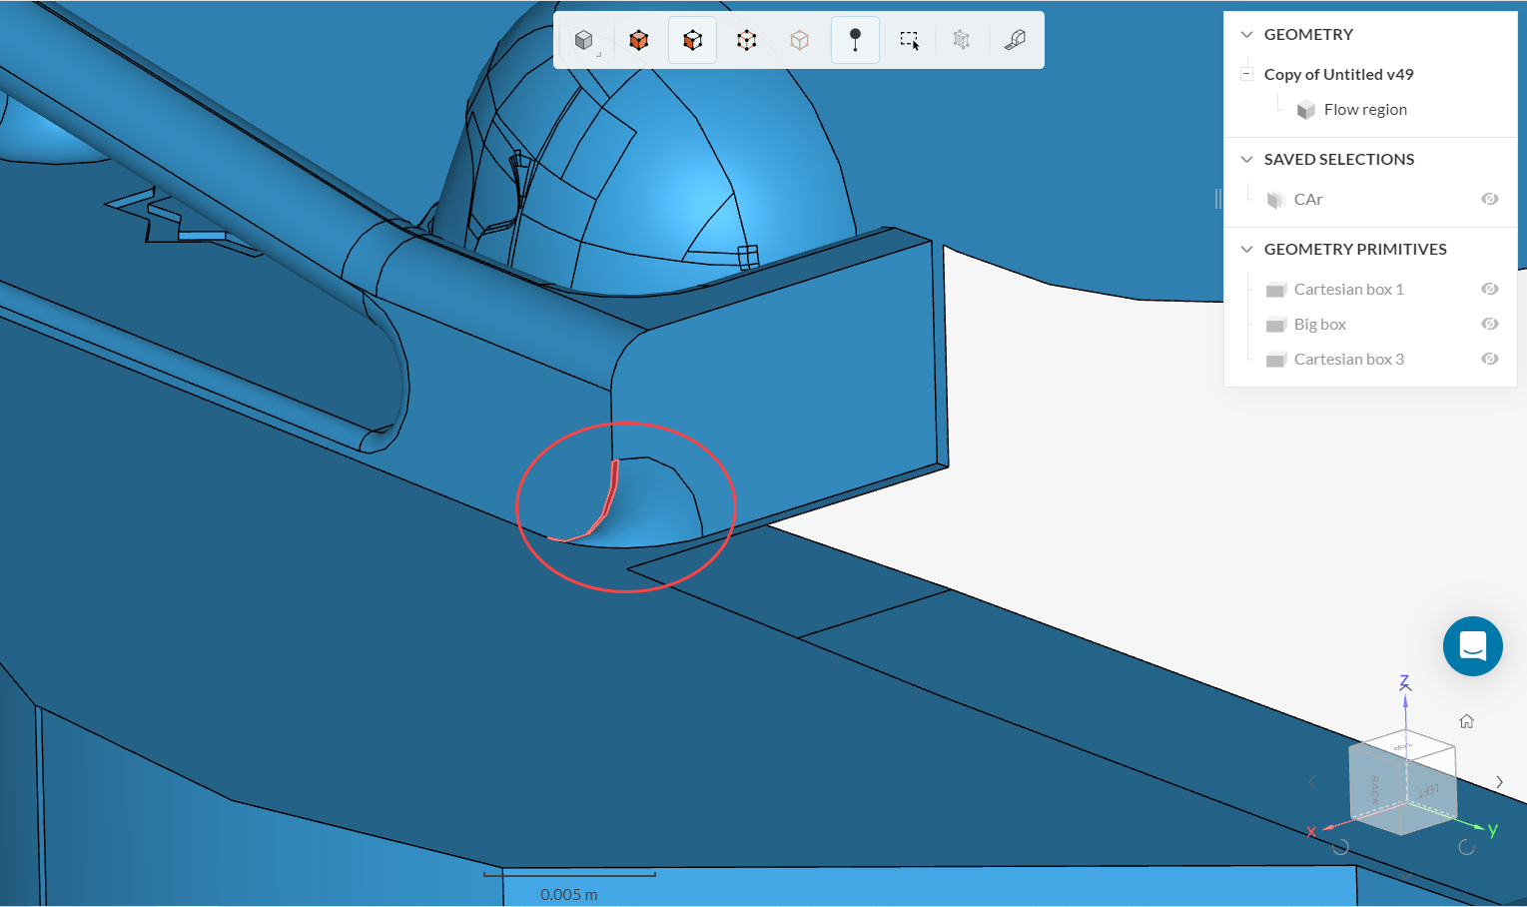This screenshot has width=1527, height=907.
Task: Toggle visibility of Big box
Action: coord(1490,324)
